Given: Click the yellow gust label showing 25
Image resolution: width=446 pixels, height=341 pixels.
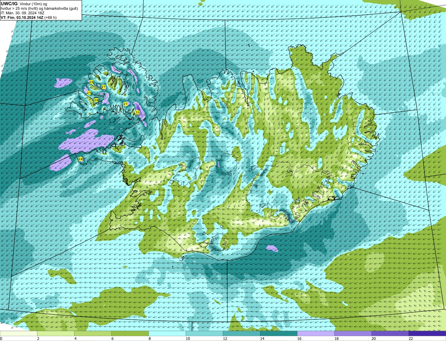Looking at the screenshot, I should coord(91,82).
